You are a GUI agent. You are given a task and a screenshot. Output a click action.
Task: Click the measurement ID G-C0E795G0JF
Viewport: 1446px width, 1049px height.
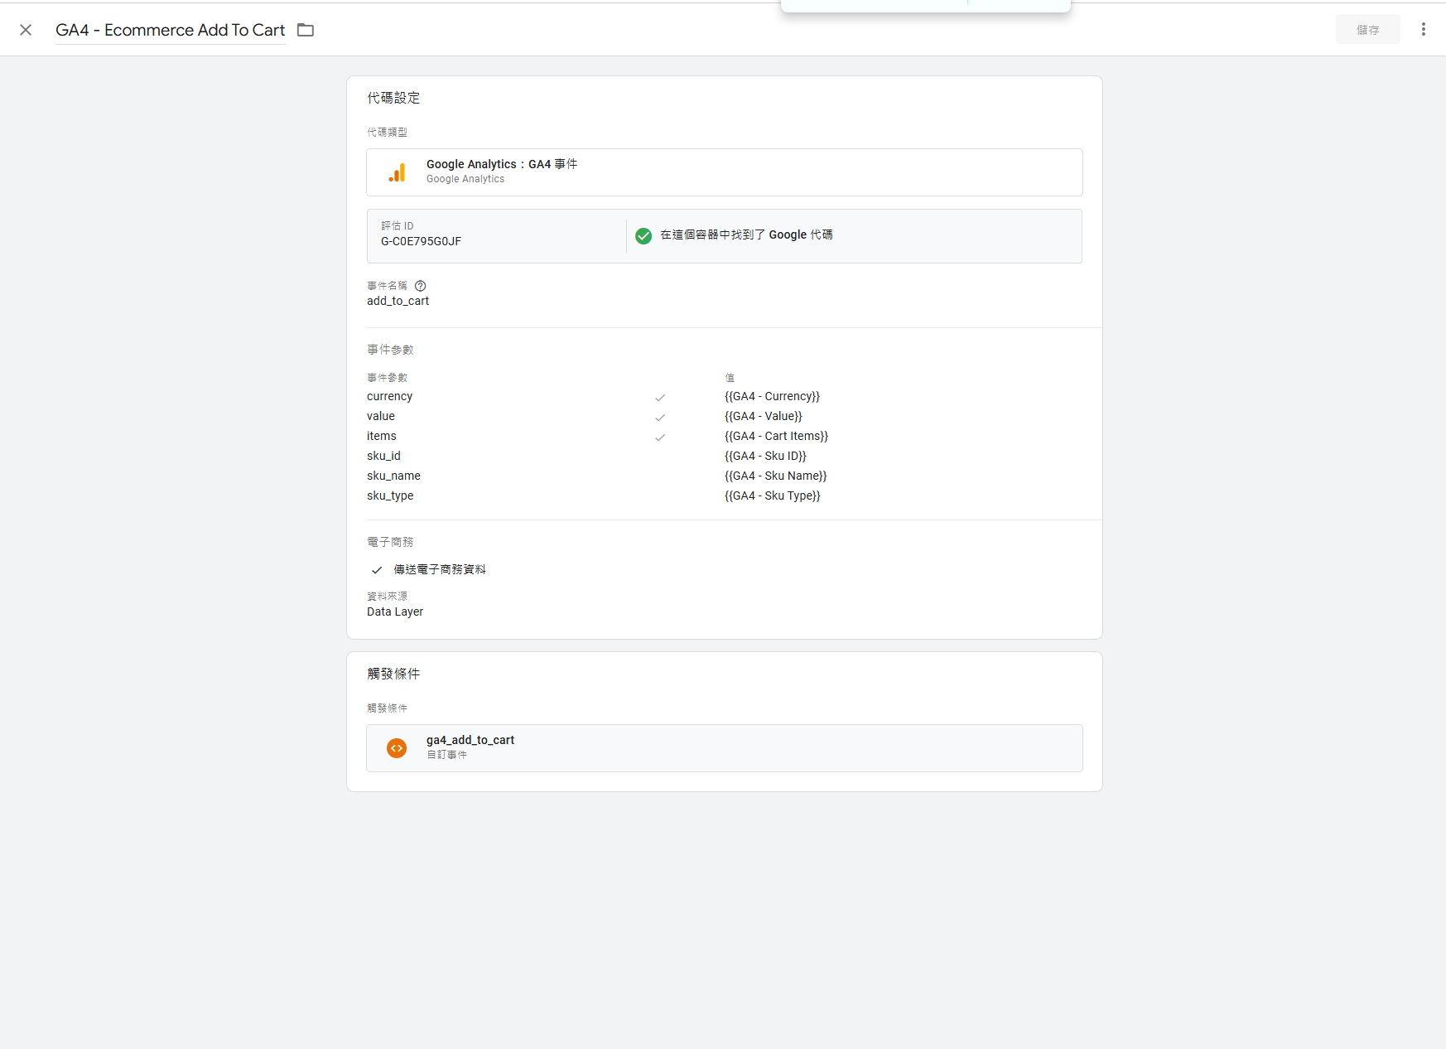click(x=421, y=242)
